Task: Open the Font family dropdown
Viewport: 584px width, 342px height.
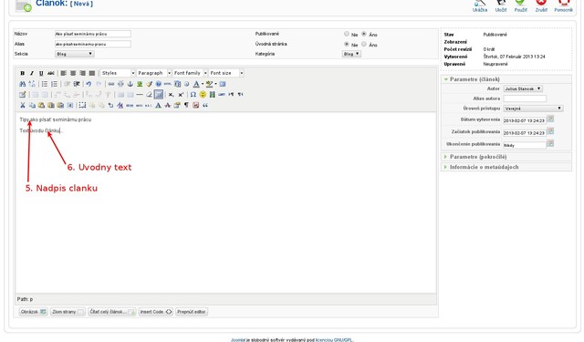Action: tap(190, 73)
